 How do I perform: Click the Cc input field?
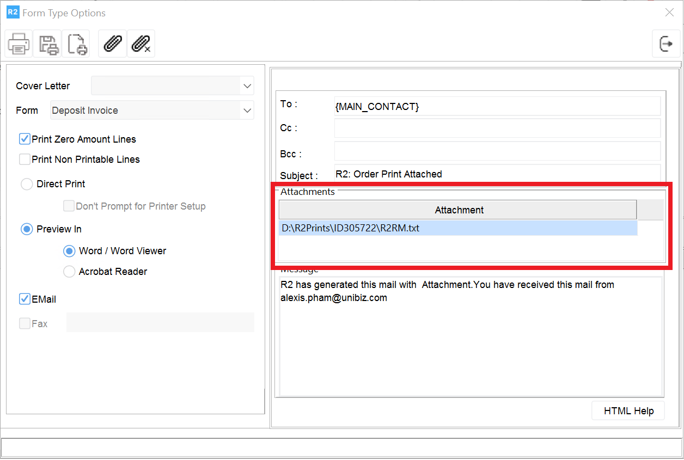tap(497, 128)
